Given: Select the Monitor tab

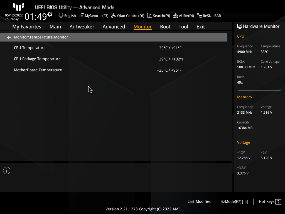Looking at the screenshot, I should 143,27.
